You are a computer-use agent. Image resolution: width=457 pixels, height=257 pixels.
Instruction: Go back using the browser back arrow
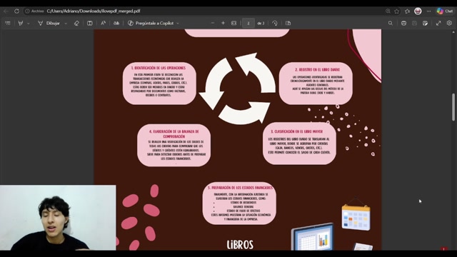[6, 11]
